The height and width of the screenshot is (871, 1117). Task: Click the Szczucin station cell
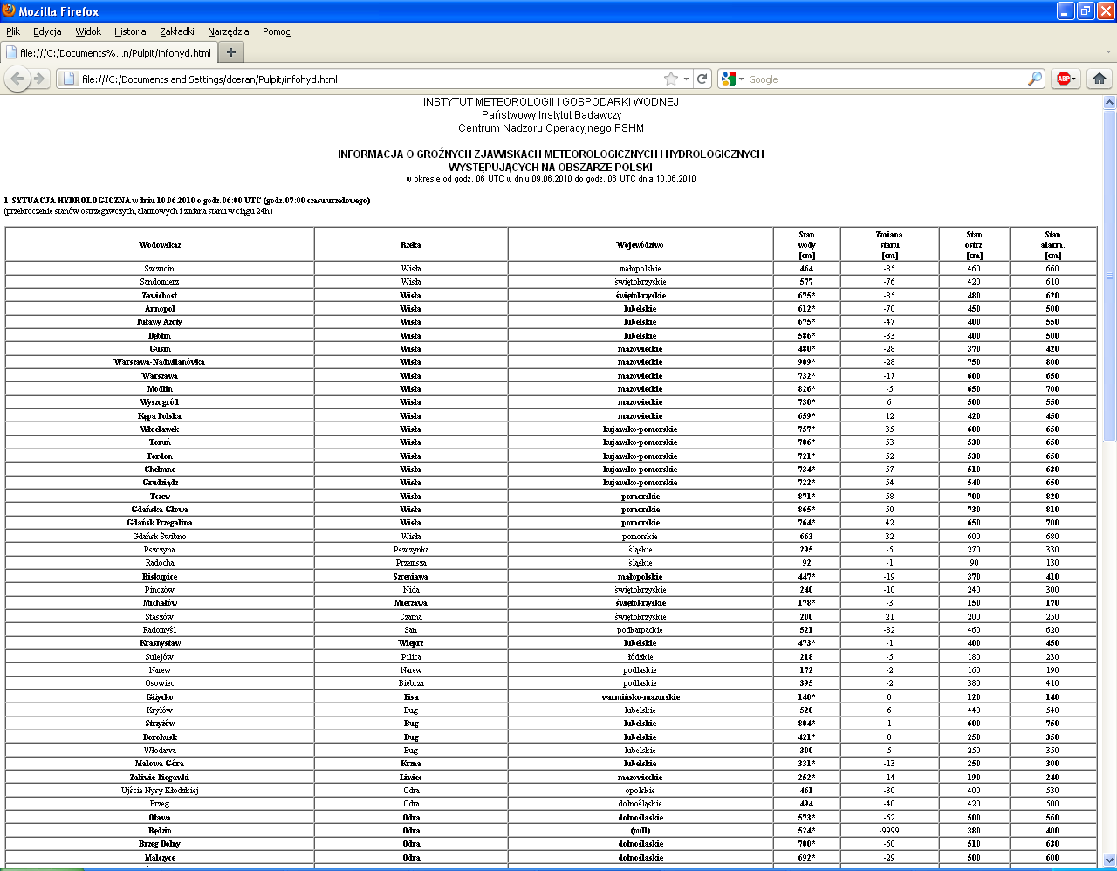(x=160, y=269)
